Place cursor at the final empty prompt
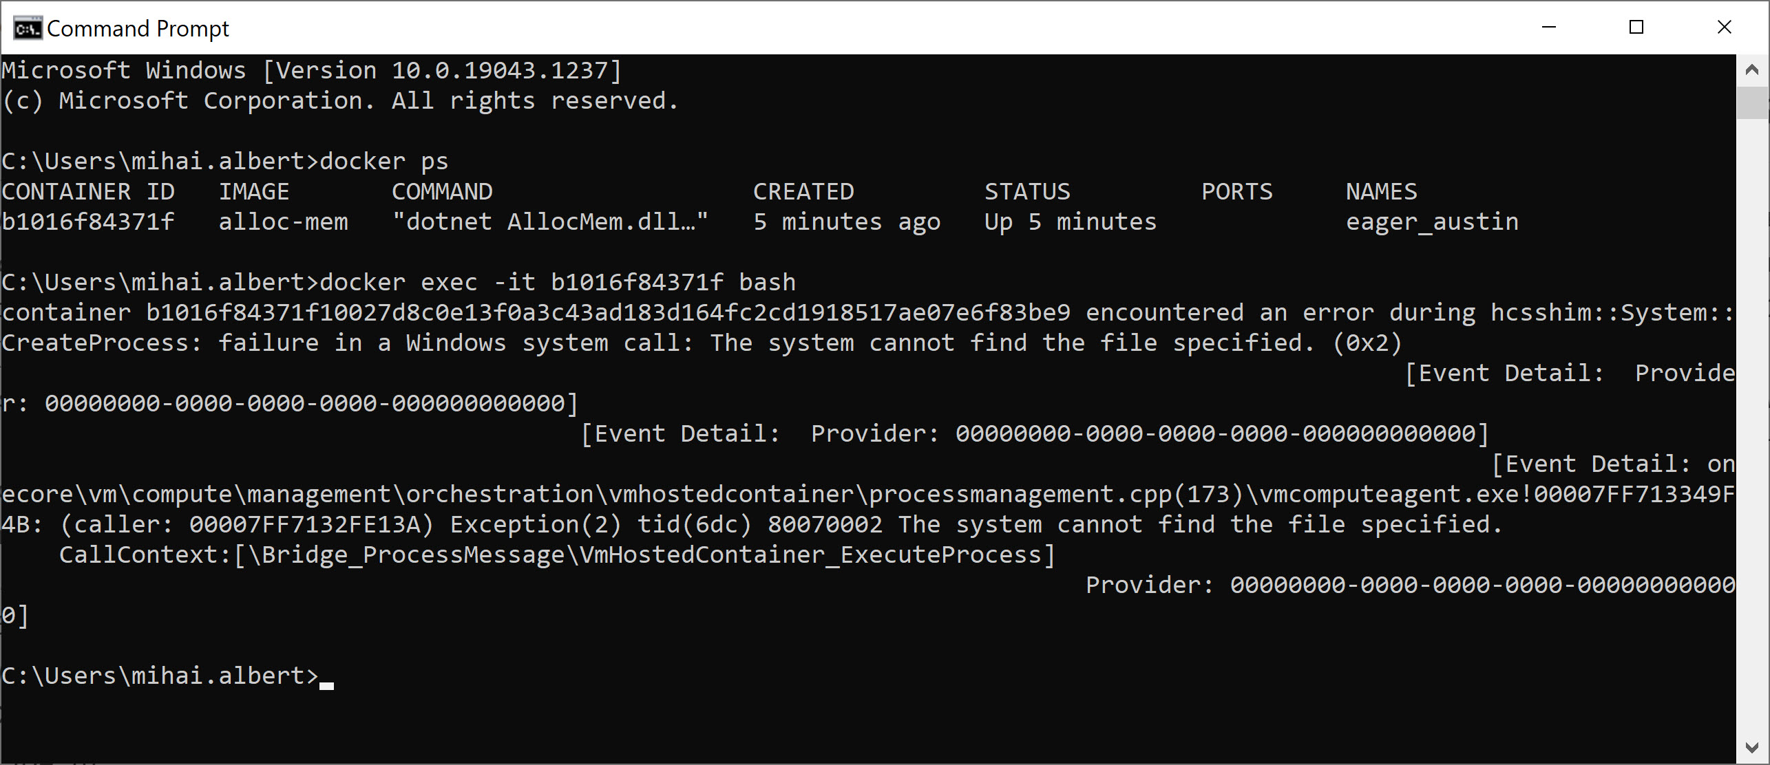Screen dimensions: 1770x765 tap(326, 676)
